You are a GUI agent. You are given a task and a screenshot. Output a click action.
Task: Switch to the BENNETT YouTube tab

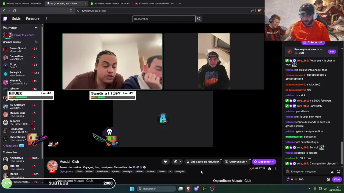click(154, 3)
